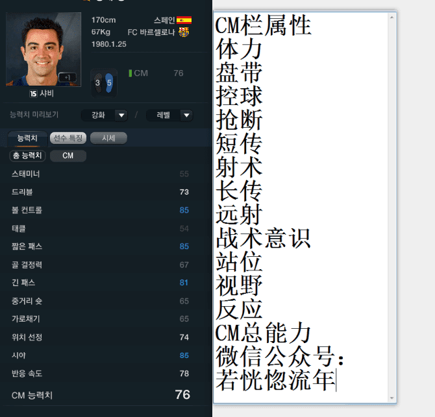Screen dimensions: 435x417
Task: Click the 15 season badge beside player name
Action: coord(33,93)
